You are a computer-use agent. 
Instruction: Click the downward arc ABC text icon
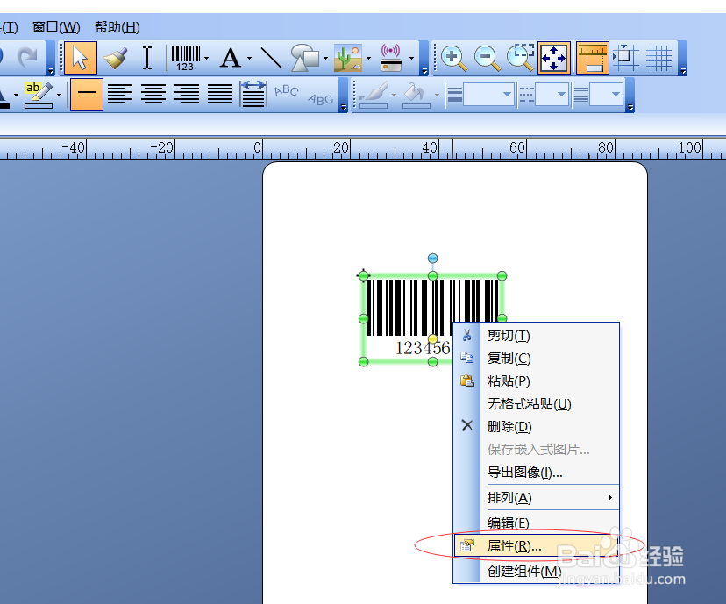[320, 98]
